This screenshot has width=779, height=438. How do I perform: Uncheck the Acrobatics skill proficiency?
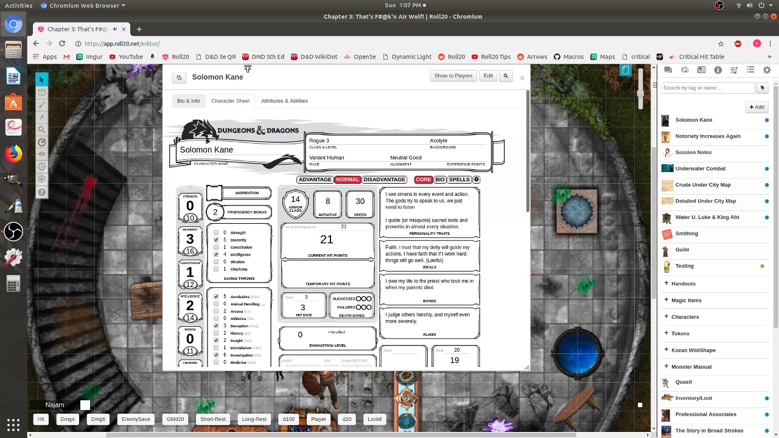point(216,297)
